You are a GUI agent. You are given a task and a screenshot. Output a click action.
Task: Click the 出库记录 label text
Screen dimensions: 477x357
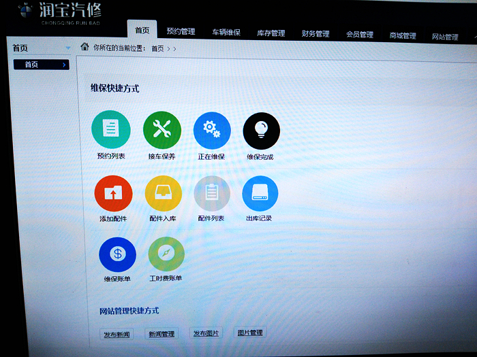click(259, 218)
